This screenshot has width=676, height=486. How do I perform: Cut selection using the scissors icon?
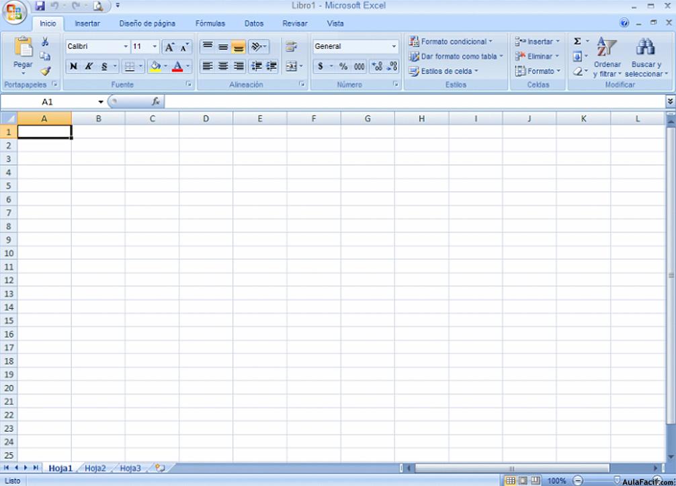46,41
